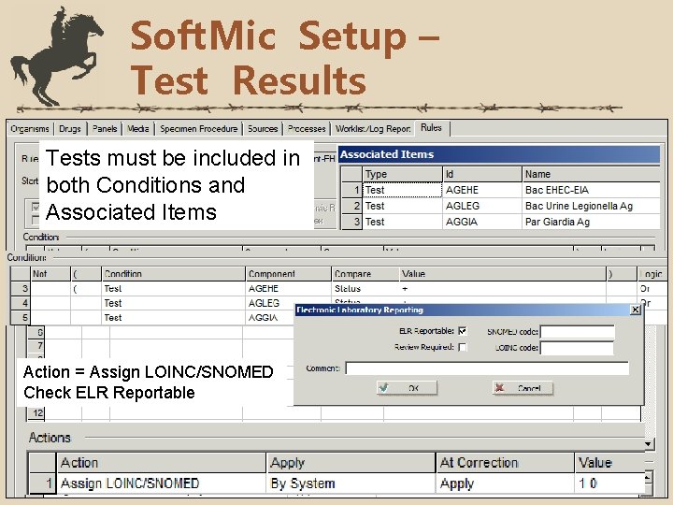Click the LOINC code input field
This screenshot has height=505, width=673.
click(x=578, y=348)
